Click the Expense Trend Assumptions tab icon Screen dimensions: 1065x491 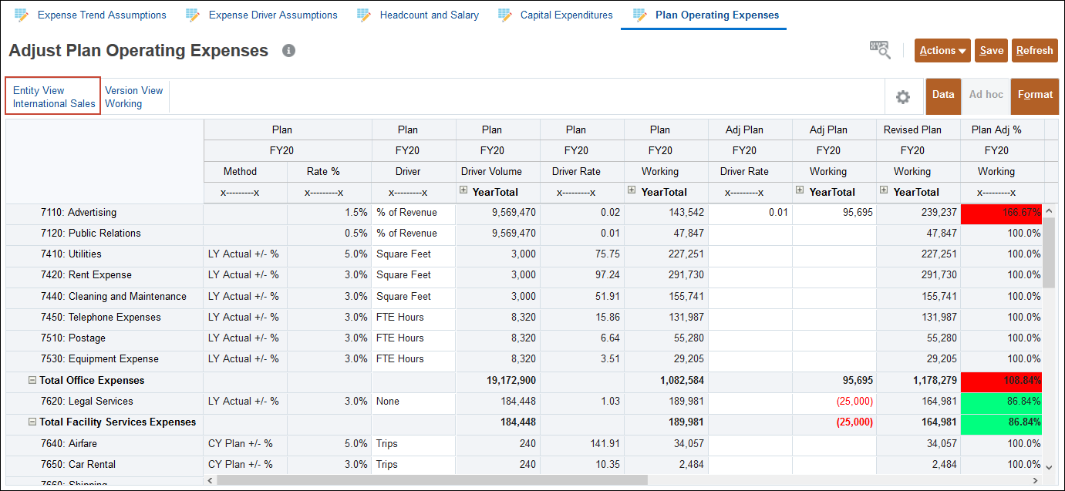(x=22, y=15)
